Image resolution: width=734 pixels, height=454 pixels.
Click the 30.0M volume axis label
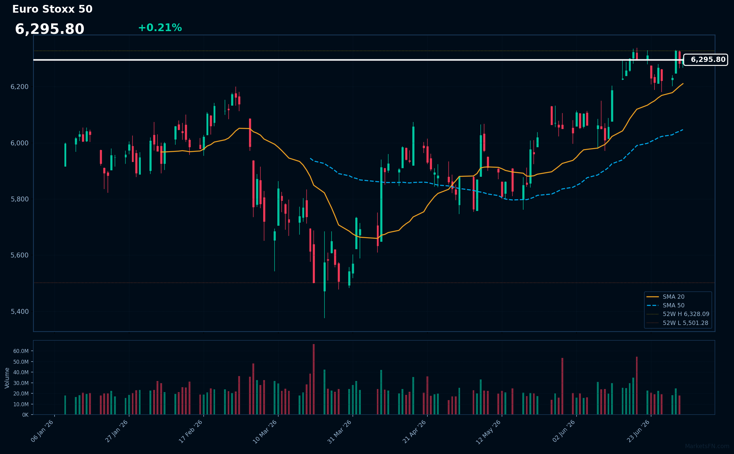point(21,383)
